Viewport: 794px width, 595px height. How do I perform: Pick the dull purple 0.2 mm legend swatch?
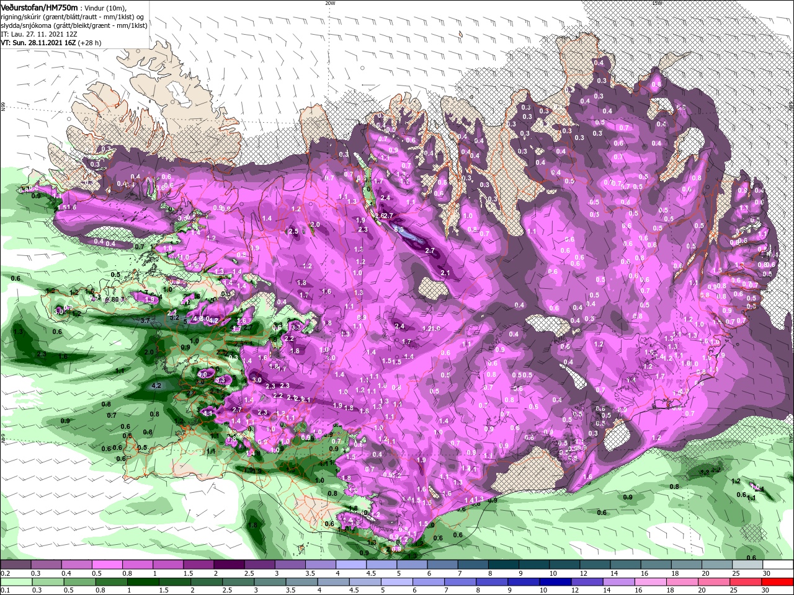16,565
